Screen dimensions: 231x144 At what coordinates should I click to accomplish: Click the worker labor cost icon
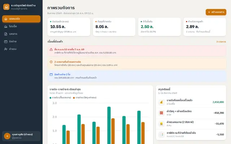click(x=161, y=124)
